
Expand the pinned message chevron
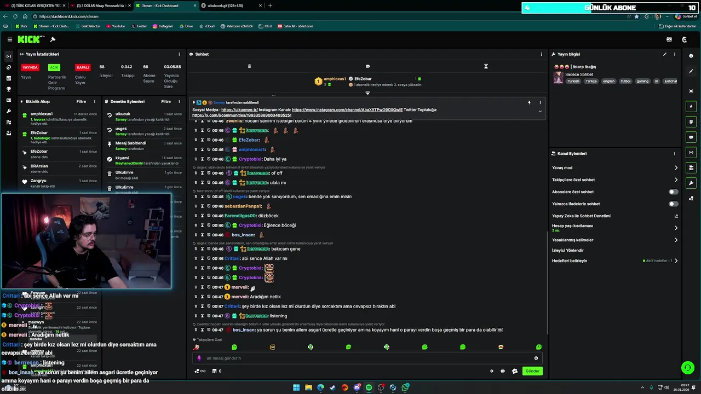540,111
